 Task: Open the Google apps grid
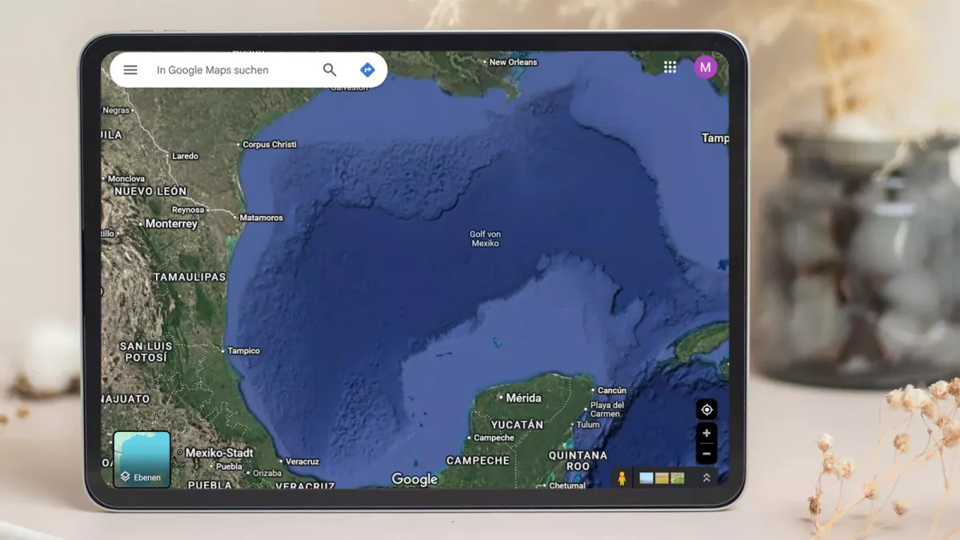point(670,67)
